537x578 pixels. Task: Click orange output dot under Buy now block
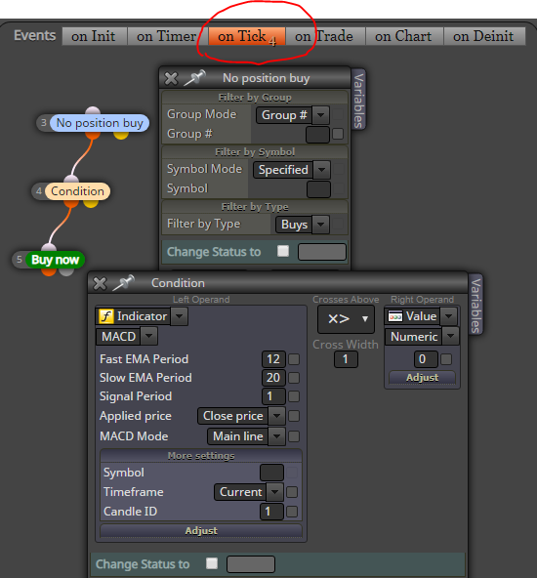[x=49, y=272]
